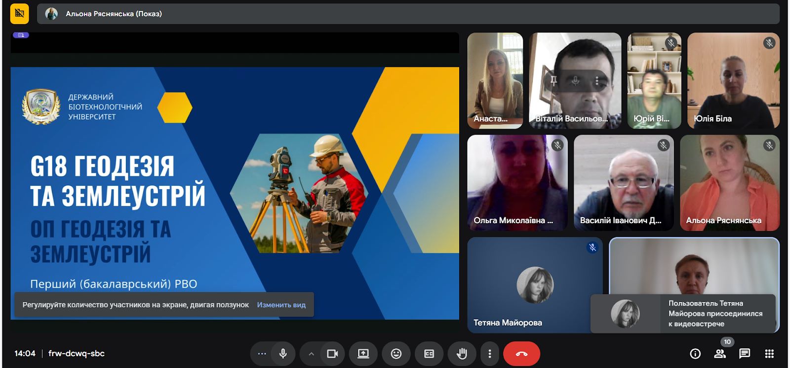Turn on closed captions
The height and width of the screenshot is (368, 790).
tap(429, 354)
